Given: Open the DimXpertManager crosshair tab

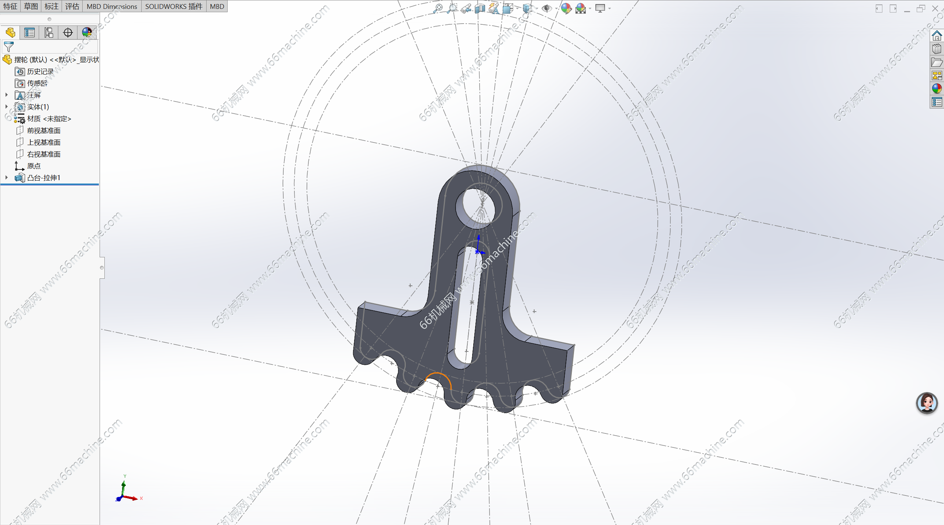Looking at the screenshot, I should pyautogui.click(x=68, y=32).
